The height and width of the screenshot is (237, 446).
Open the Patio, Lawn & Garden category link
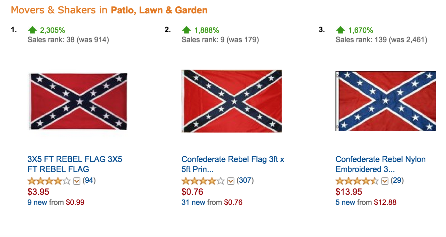(x=159, y=10)
